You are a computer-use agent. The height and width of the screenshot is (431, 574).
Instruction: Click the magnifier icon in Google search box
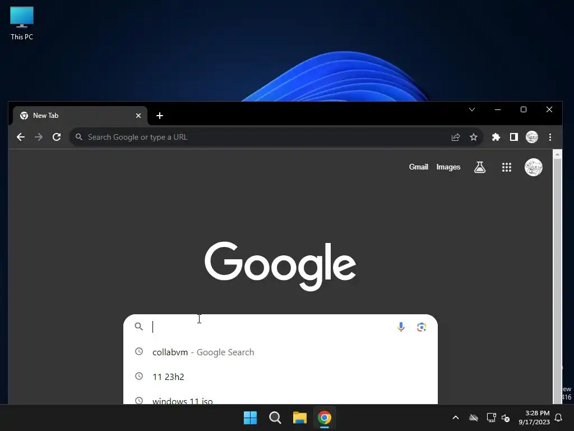click(139, 326)
